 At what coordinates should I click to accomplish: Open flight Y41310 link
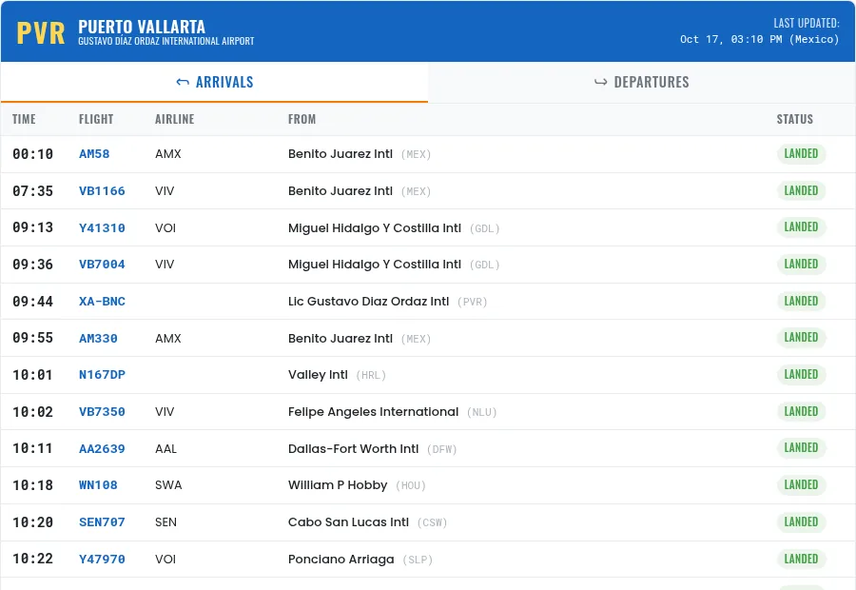pos(102,227)
